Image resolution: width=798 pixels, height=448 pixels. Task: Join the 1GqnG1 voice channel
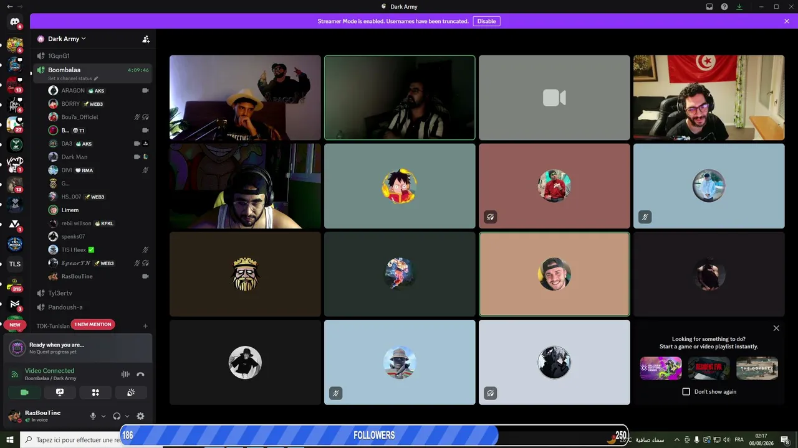pyautogui.click(x=94, y=56)
